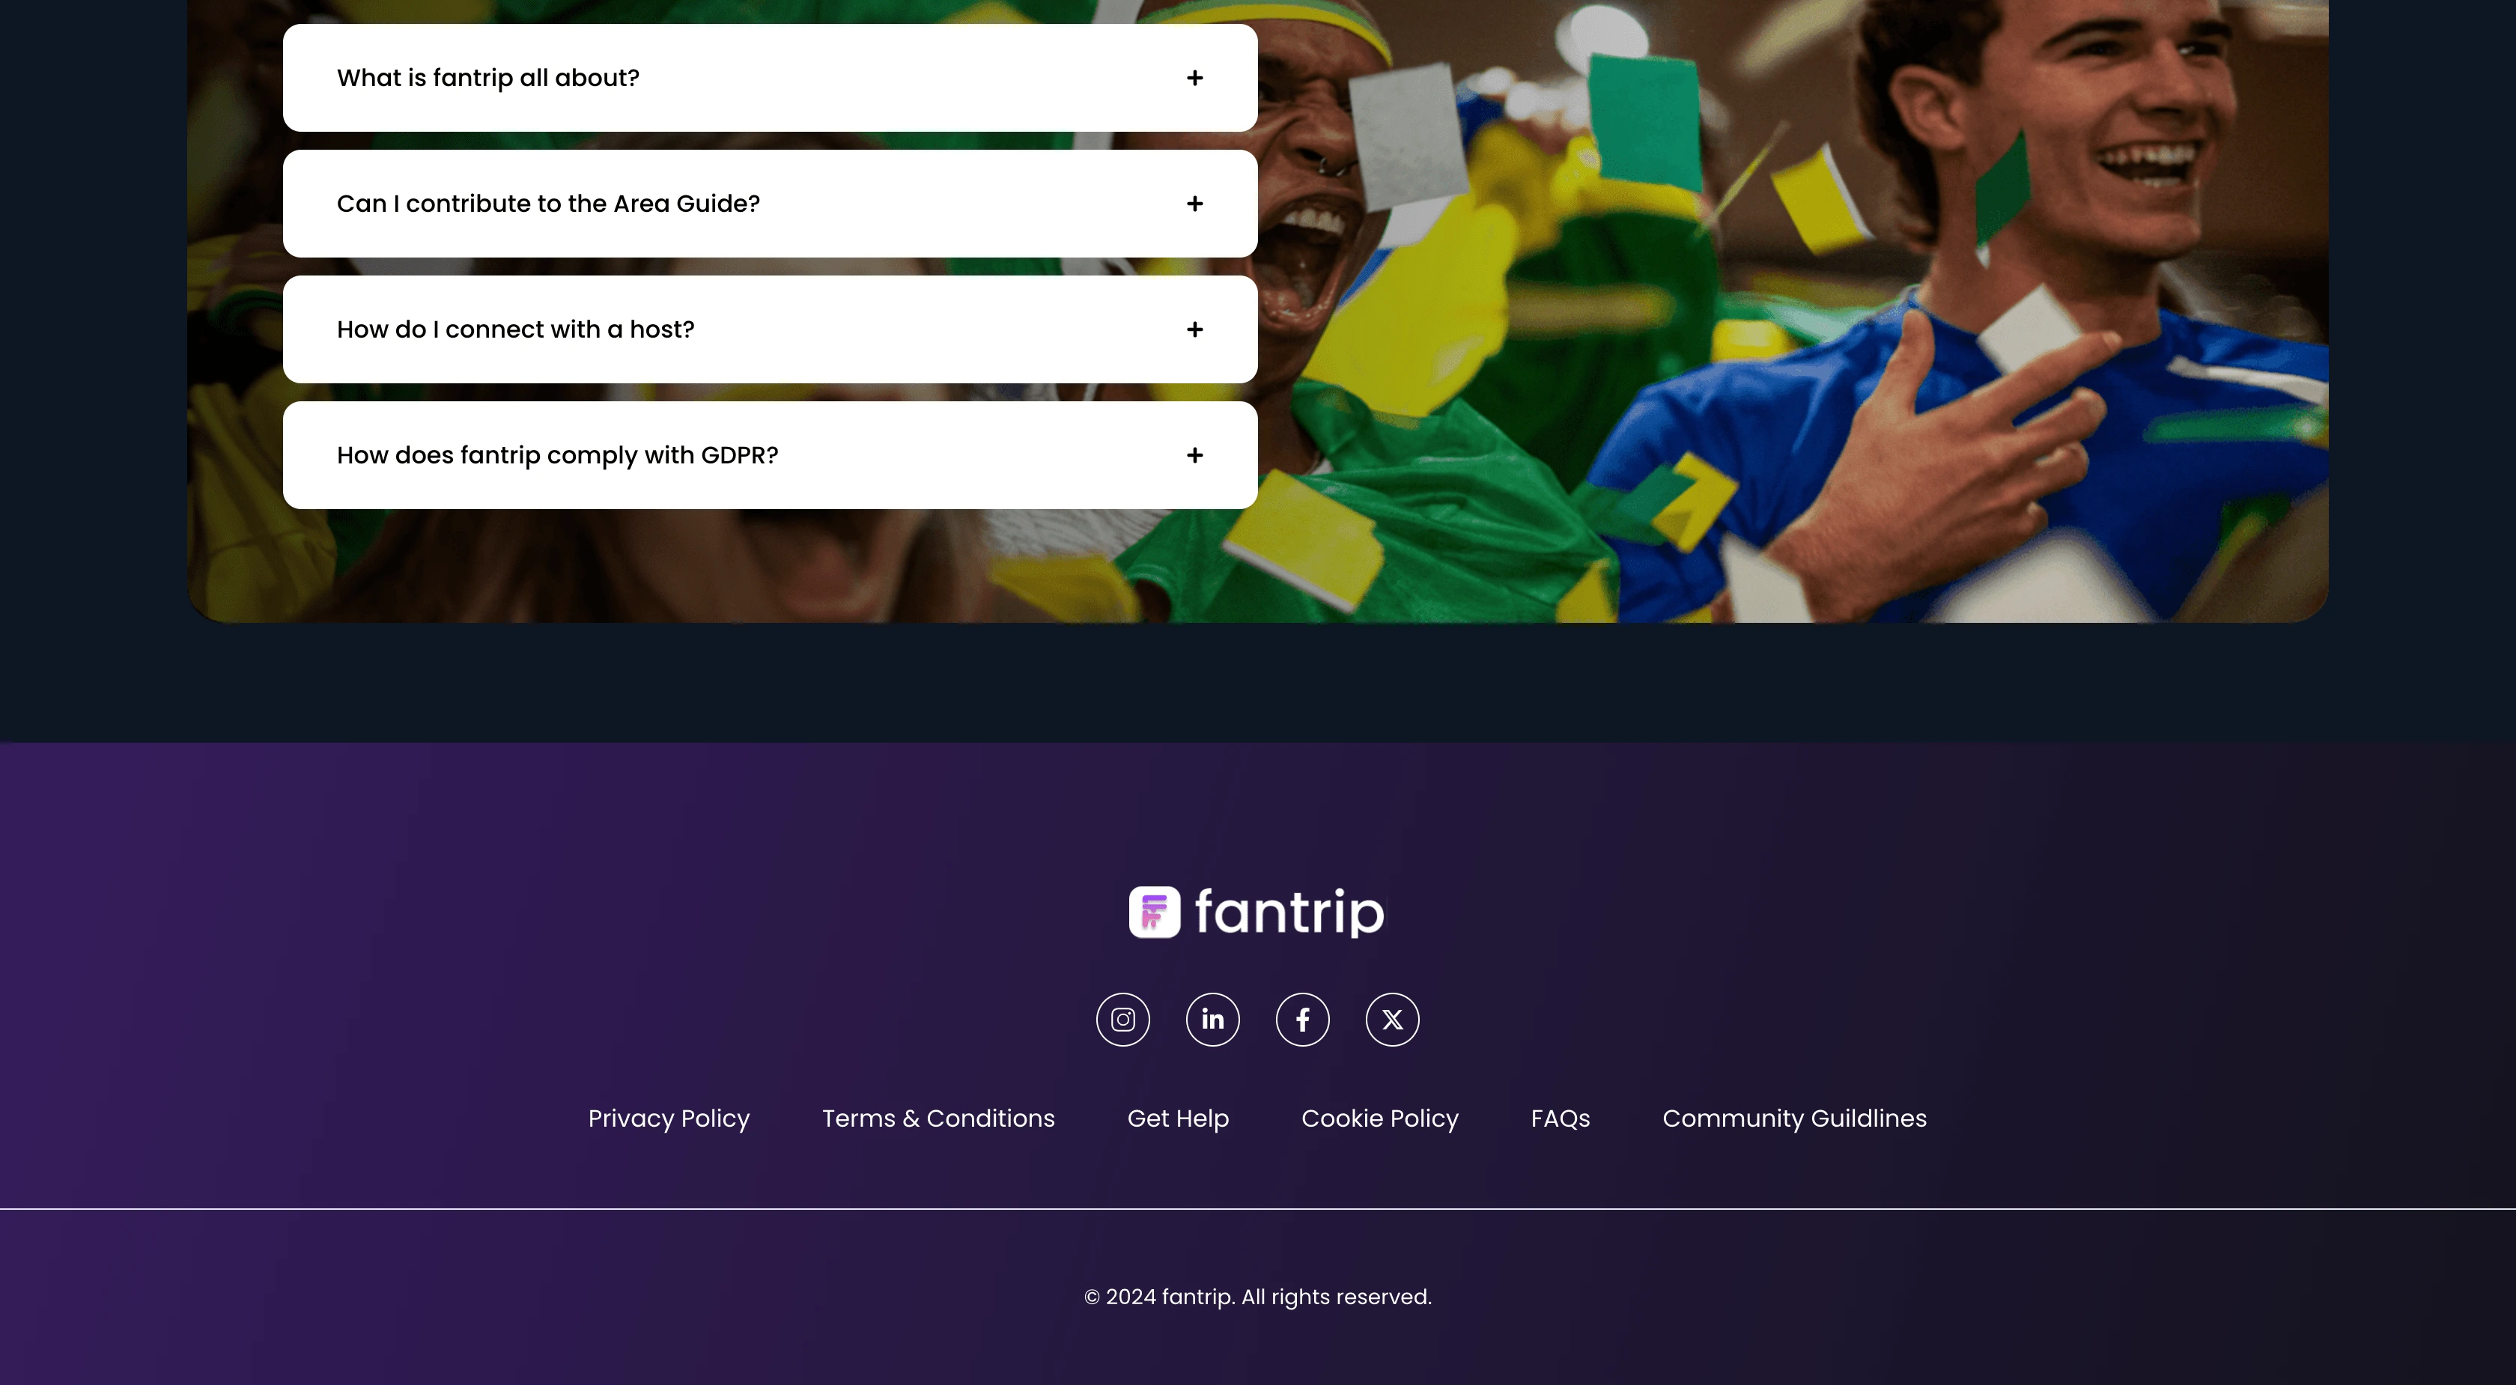The image size is (2516, 1385).
Task: Open Terms & Conditions link
Action: [938, 1118]
